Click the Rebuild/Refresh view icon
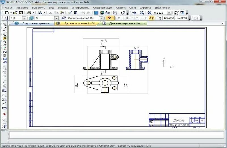227x148 pixels. (182, 13)
